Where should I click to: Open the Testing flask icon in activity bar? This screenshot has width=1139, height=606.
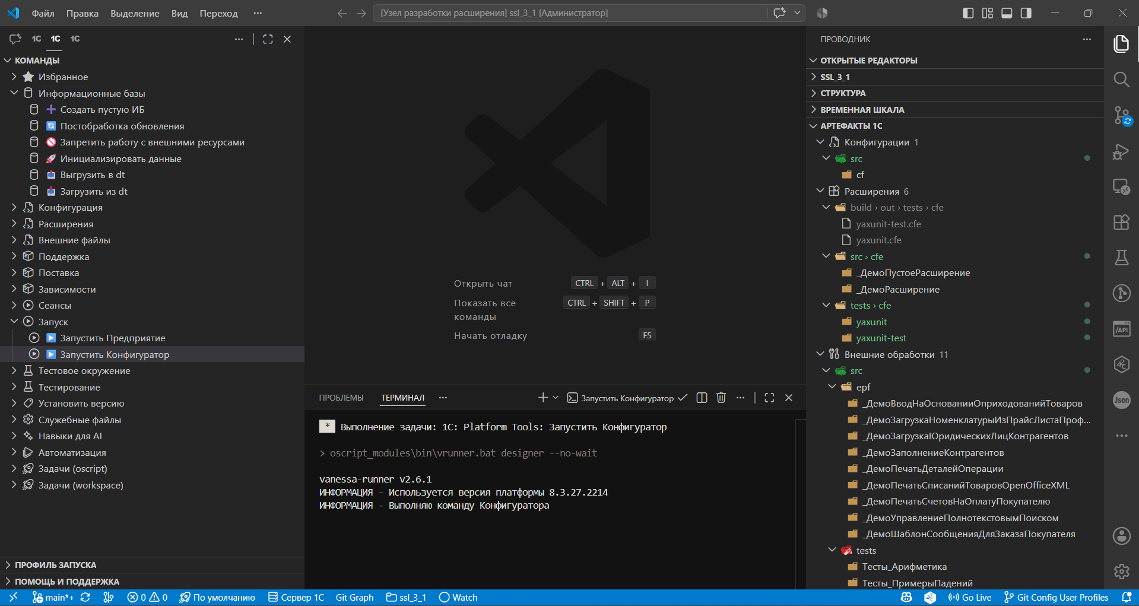coord(1121,258)
